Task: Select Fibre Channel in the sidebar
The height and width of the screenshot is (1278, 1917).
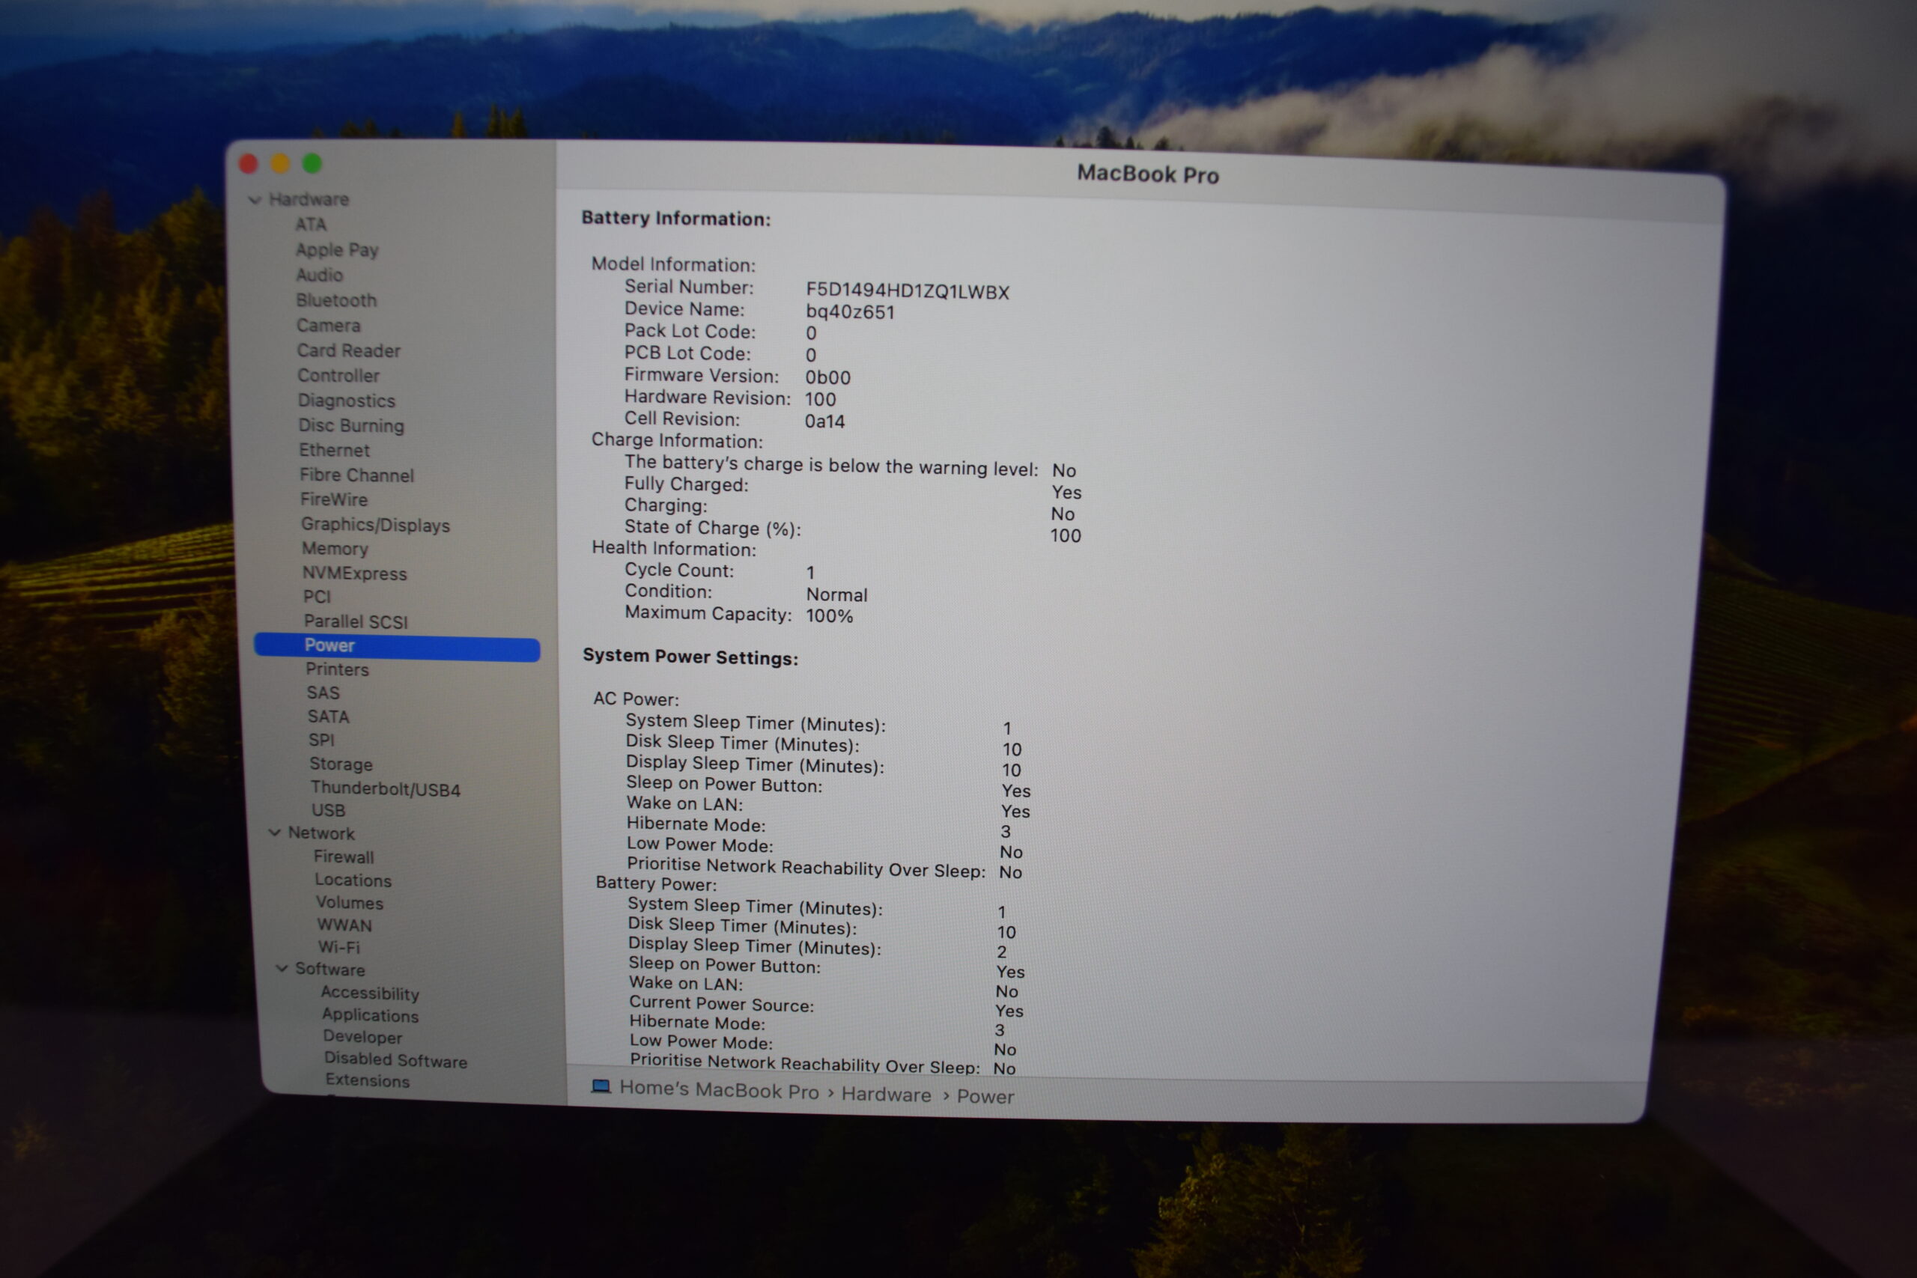Action: [357, 475]
